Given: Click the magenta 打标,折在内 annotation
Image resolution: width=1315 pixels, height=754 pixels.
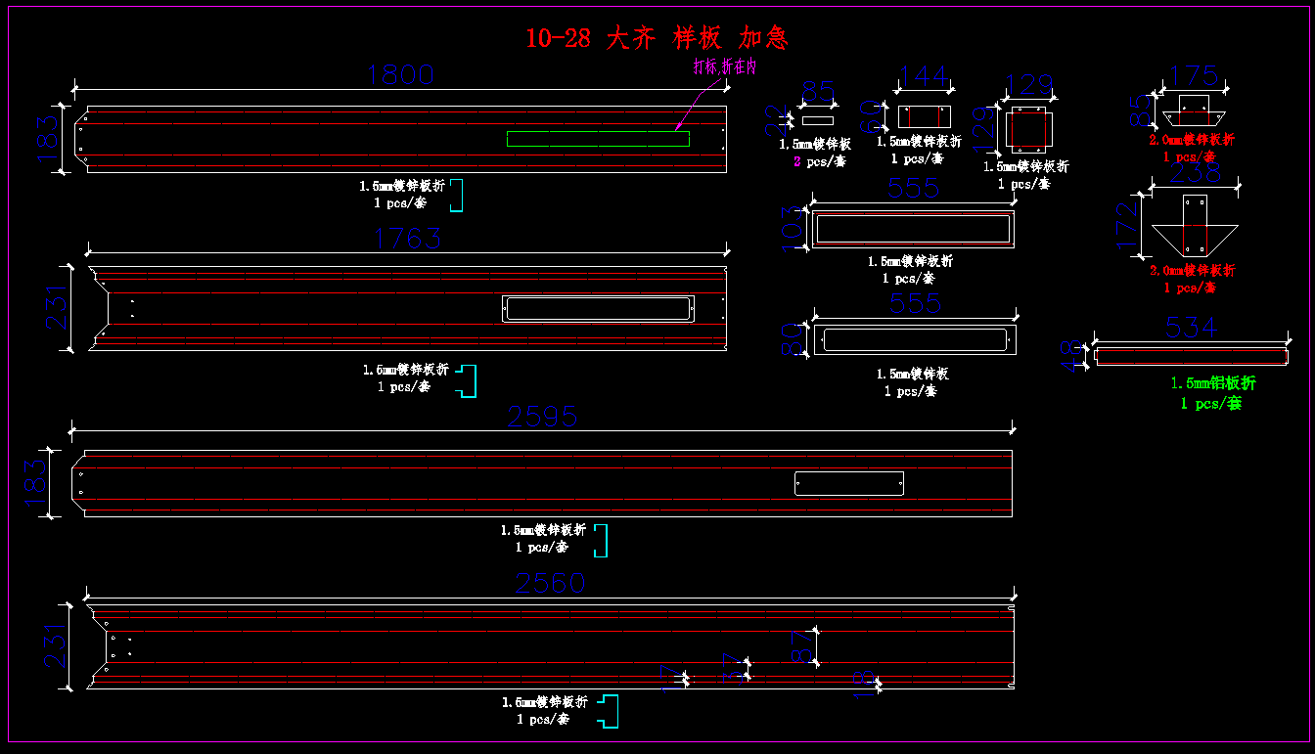Looking at the screenshot, I should tap(724, 67).
